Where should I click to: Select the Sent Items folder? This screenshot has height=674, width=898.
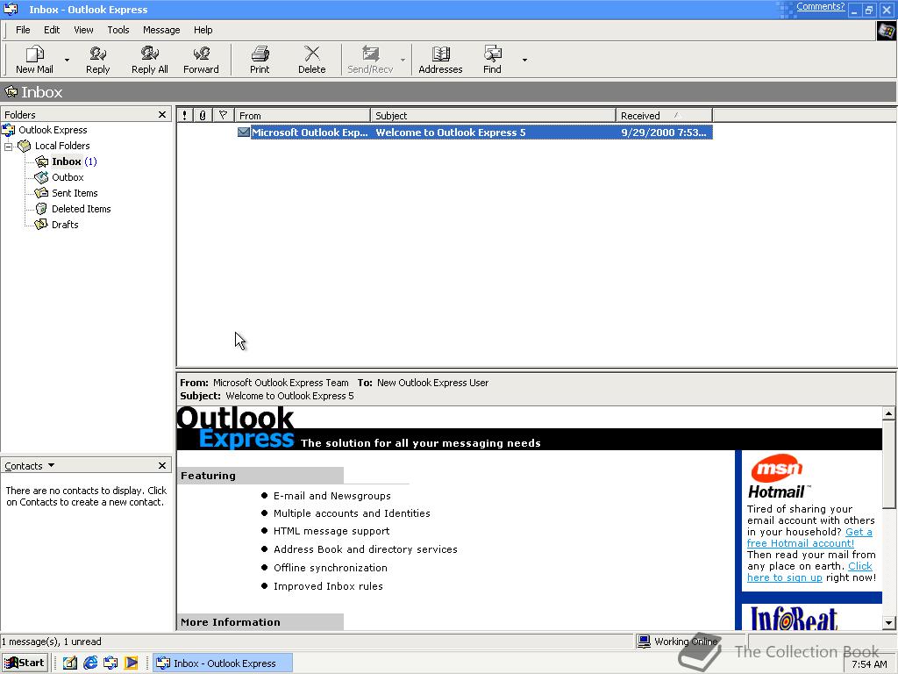tap(75, 193)
